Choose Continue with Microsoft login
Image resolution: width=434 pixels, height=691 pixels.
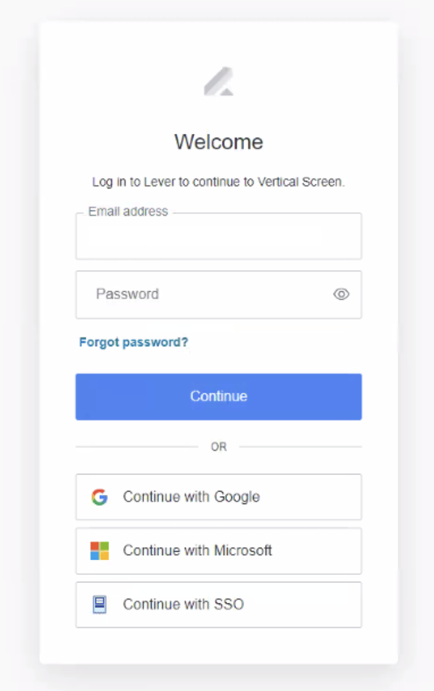[x=218, y=551]
